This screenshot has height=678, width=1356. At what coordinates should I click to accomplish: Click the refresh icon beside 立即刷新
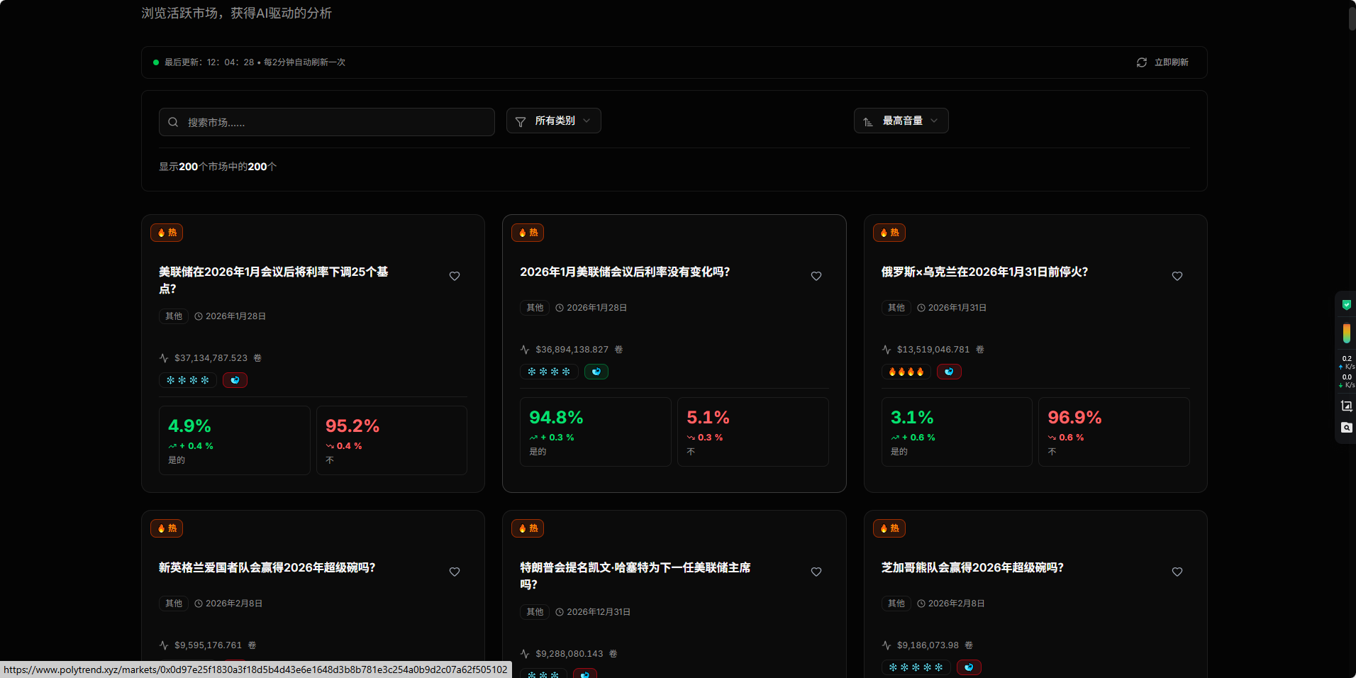pyautogui.click(x=1141, y=62)
